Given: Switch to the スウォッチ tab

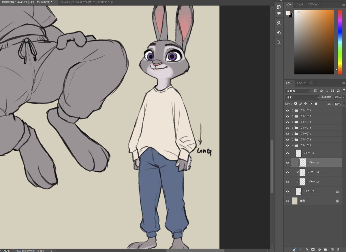Looking at the screenshot, I should pos(299,4).
